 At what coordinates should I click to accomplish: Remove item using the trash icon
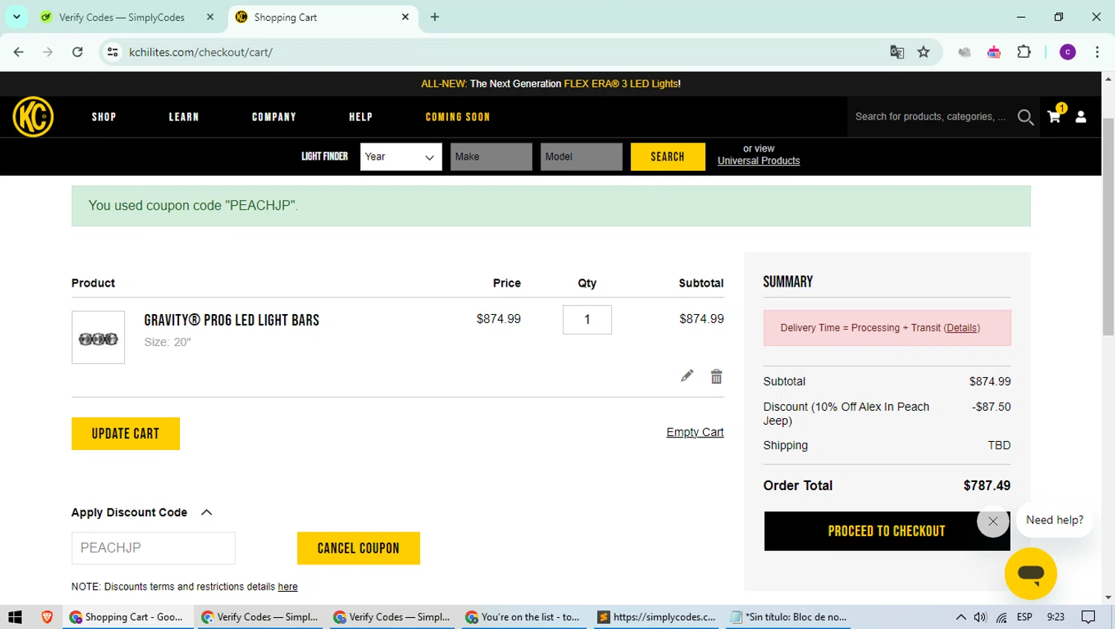[x=717, y=377]
